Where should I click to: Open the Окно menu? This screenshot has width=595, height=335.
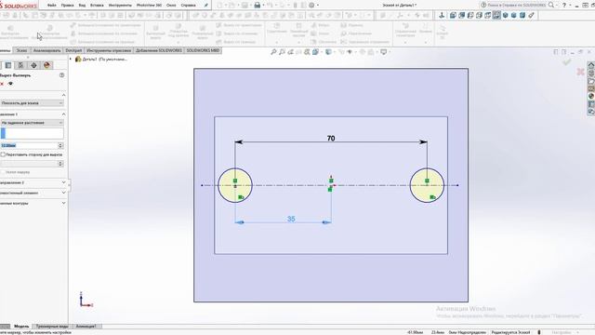pyautogui.click(x=171, y=6)
